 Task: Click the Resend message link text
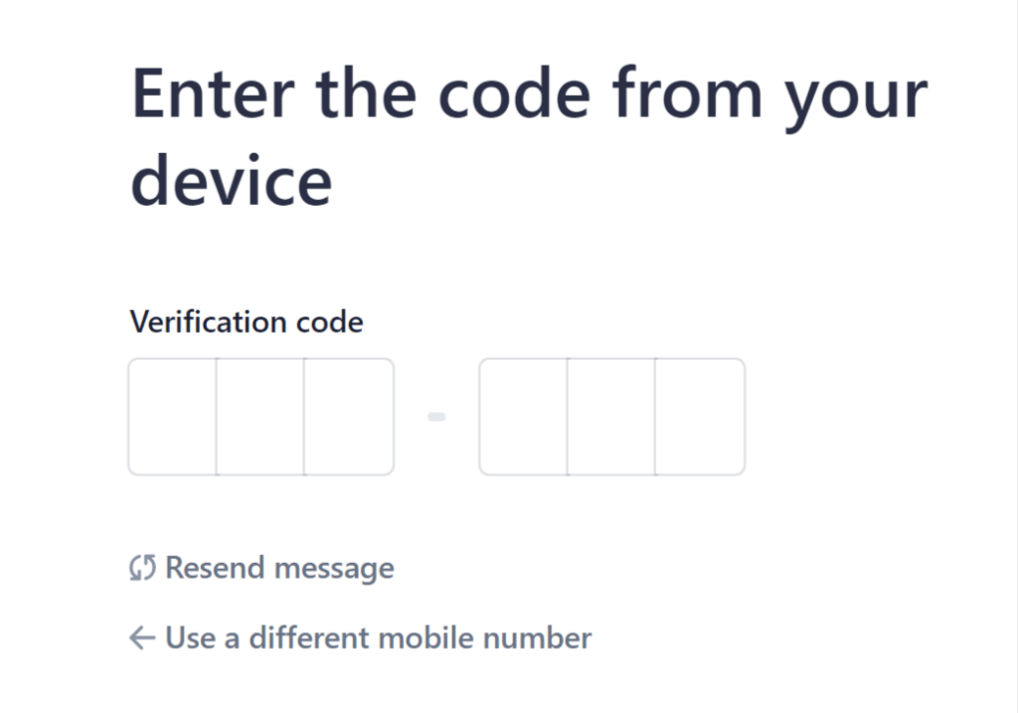[x=279, y=568]
